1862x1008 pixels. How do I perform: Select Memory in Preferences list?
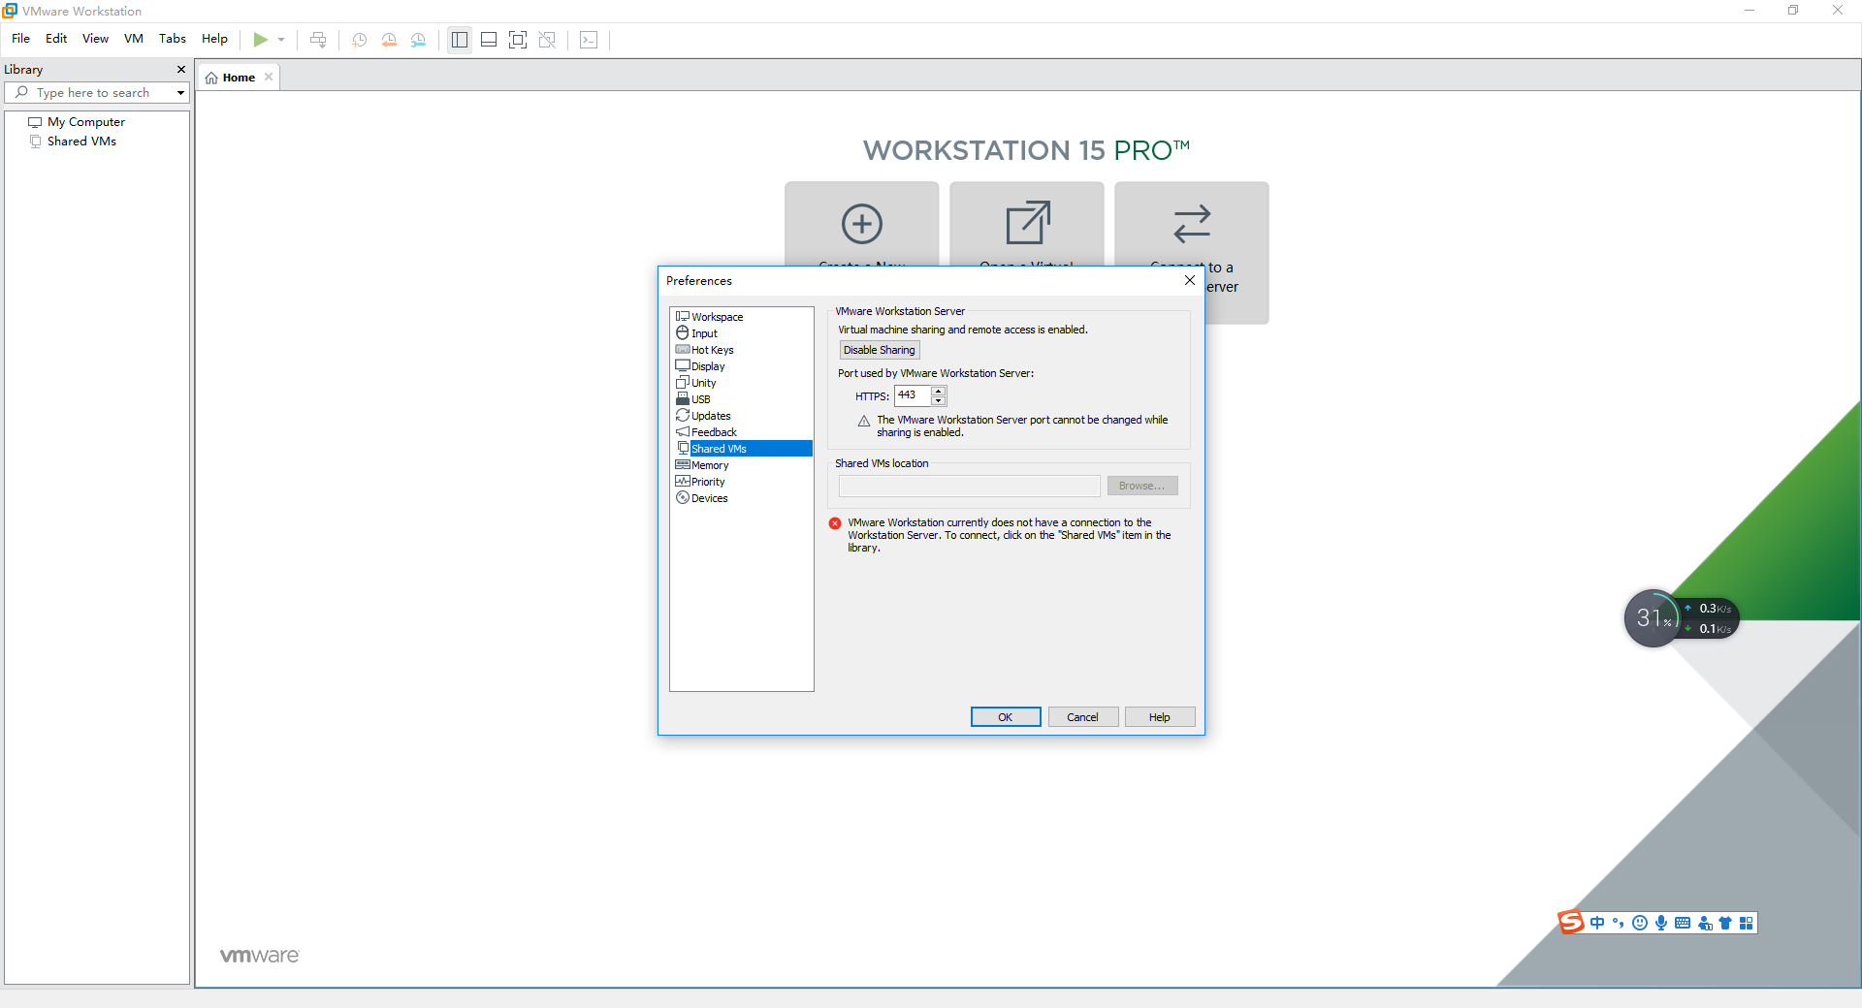coord(710,465)
